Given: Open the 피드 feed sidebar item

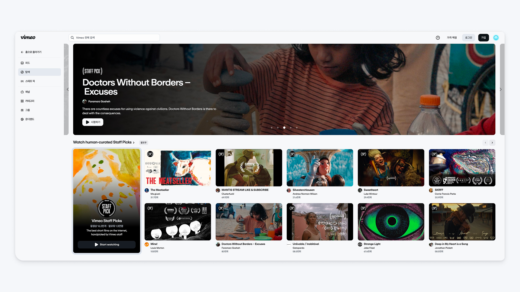Looking at the screenshot, I should (27, 63).
